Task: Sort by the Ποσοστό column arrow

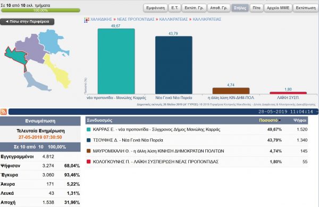Action: 280,121
